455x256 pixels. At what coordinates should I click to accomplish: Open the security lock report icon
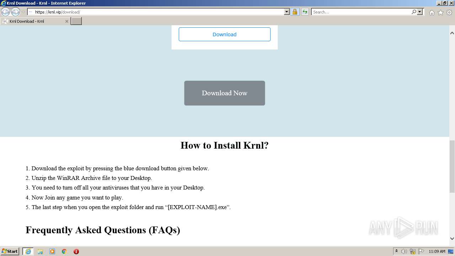(295, 12)
